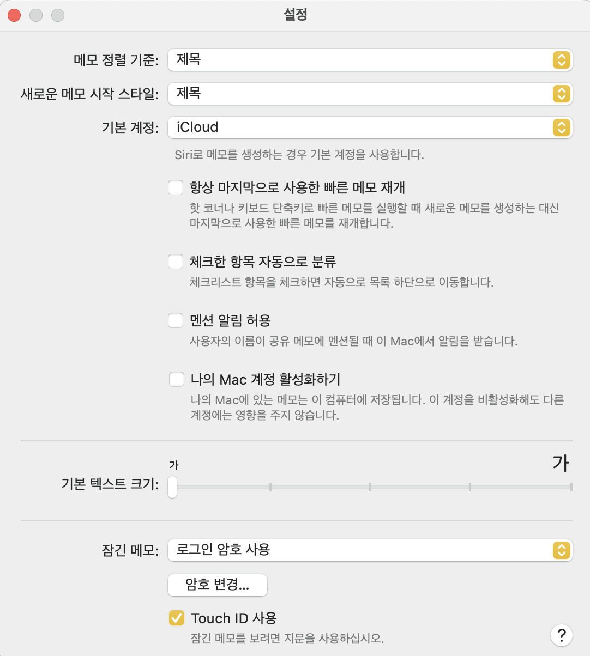Enable 항상 마지막으로 사용한 빠른 메모 재개

(176, 188)
